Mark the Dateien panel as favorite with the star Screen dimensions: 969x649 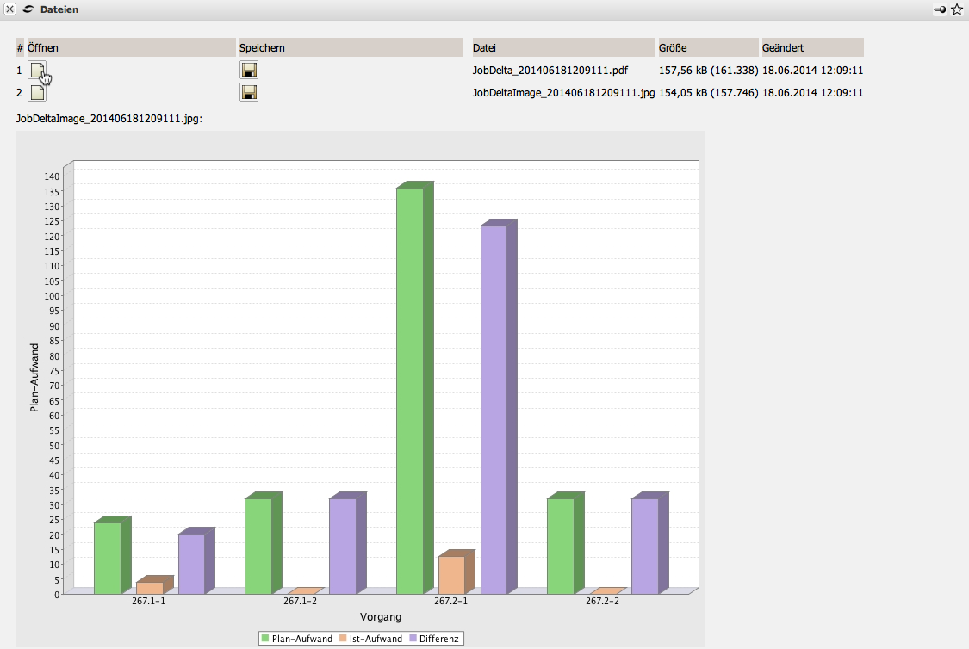pos(957,9)
